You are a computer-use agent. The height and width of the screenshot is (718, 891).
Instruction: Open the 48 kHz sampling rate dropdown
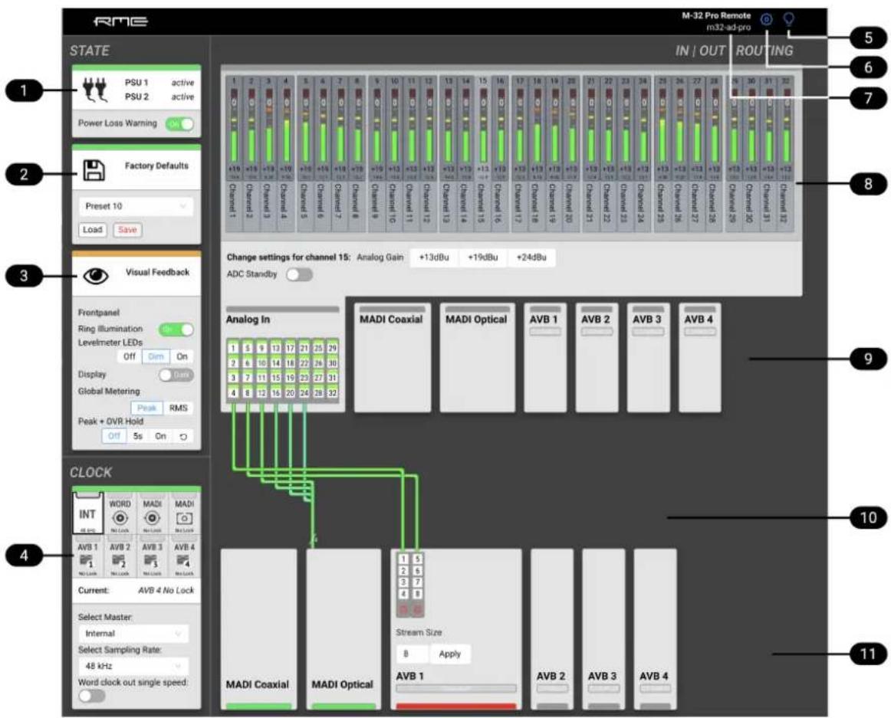pos(133,666)
